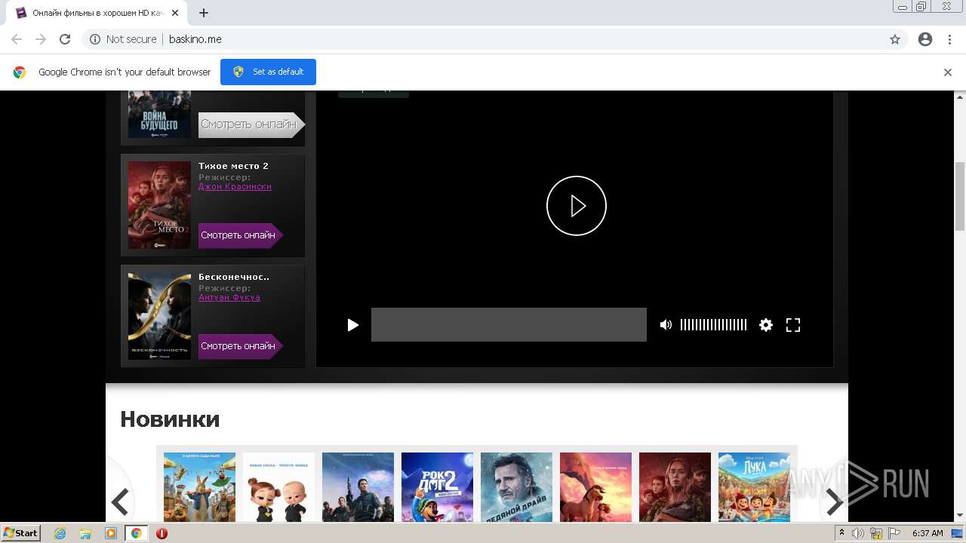Image resolution: width=966 pixels, height=543 pixels.
Task: Open Windows Media Player from taskbar
Action: [x=111, y=533]
